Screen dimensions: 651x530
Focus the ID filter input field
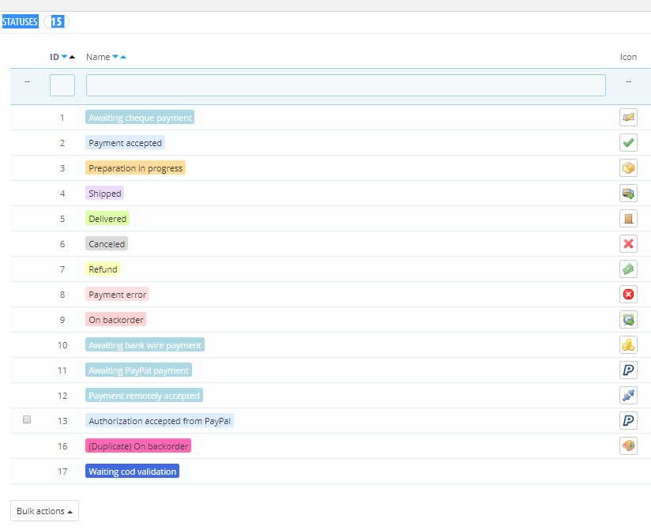62,85
